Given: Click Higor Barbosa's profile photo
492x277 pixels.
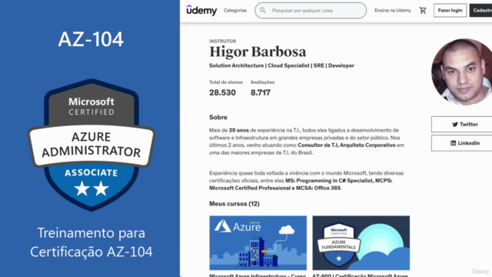Looking at the screenshot, I should pos(461,72).
